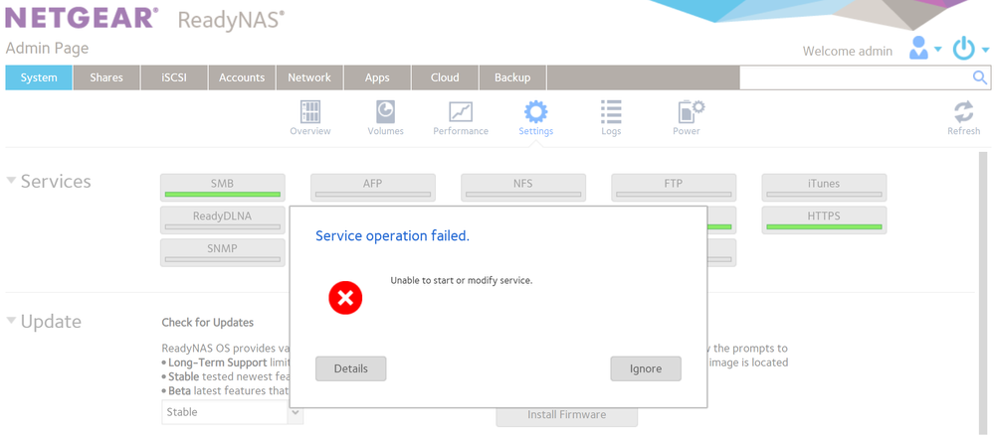Image resolution: width=994 pixels, height=435 pixels.
Task: Click the Install Firmware button
Action: click(x=567, y=415)
